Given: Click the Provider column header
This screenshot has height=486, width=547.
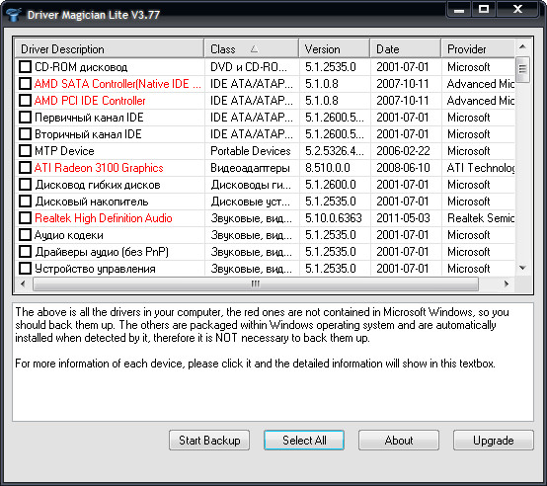Looking at the screenshot, I should (478, 49).
